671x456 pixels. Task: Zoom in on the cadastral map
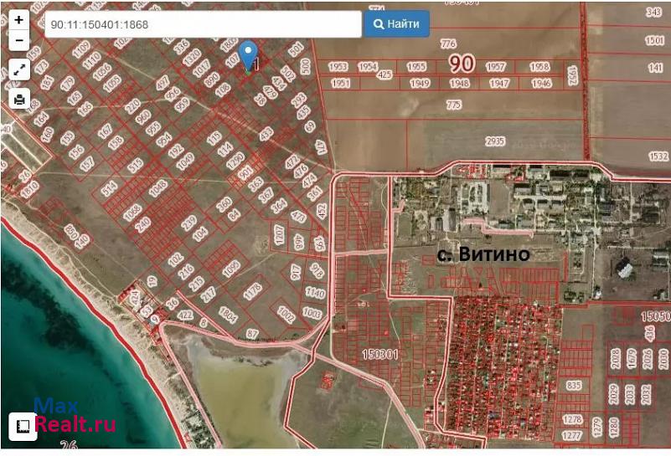tap(19, 19)
